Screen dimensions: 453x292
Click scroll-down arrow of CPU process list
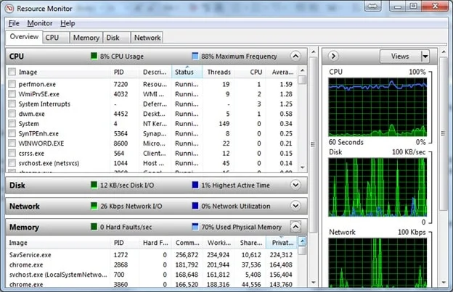302,167
